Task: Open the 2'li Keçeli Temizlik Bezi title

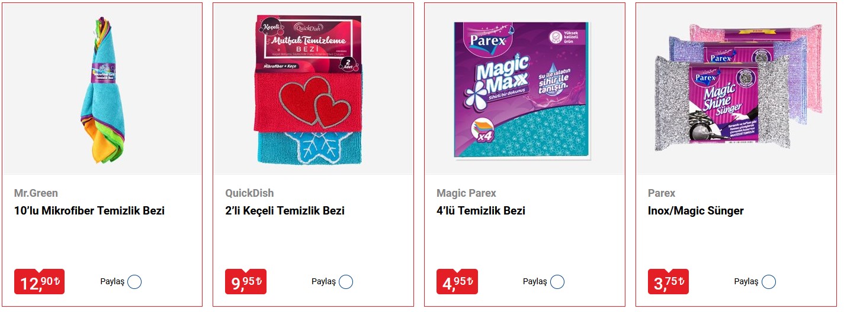Action: [x=285, y=211]
